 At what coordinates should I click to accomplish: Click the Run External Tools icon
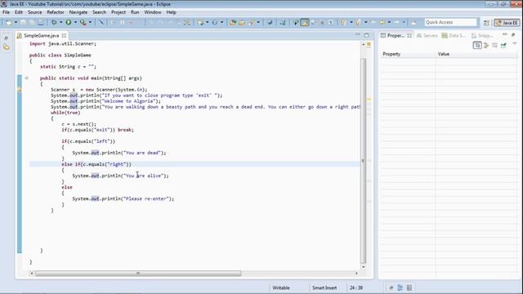[83, 22]
